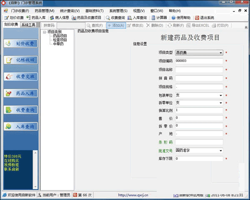Click the application logo in title bar
The height and width of the screenshot is (200, 250).
click(x=3, y=3)
